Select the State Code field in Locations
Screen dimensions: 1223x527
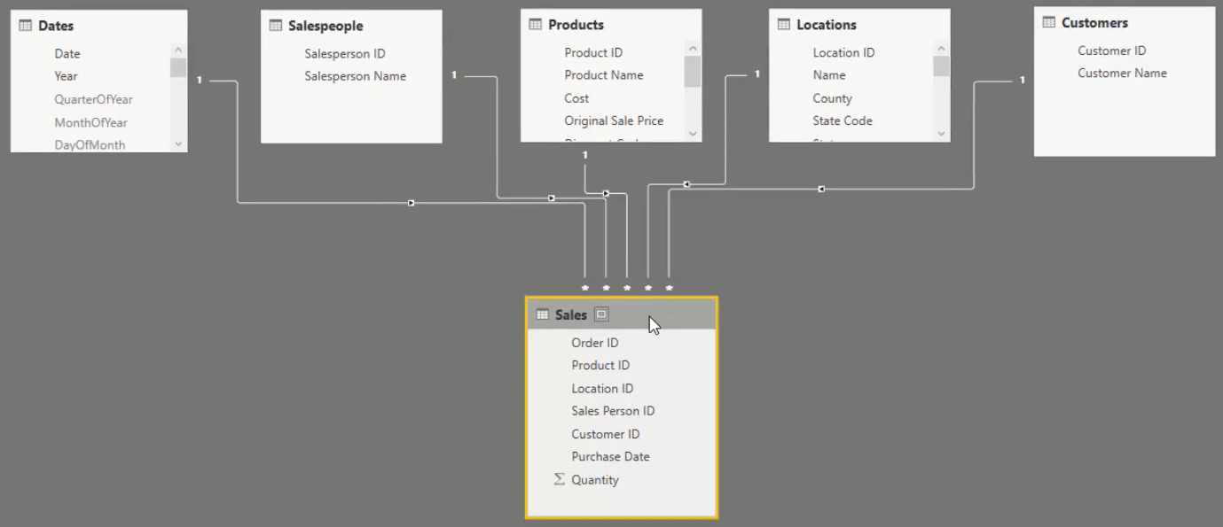coord(843,120)
